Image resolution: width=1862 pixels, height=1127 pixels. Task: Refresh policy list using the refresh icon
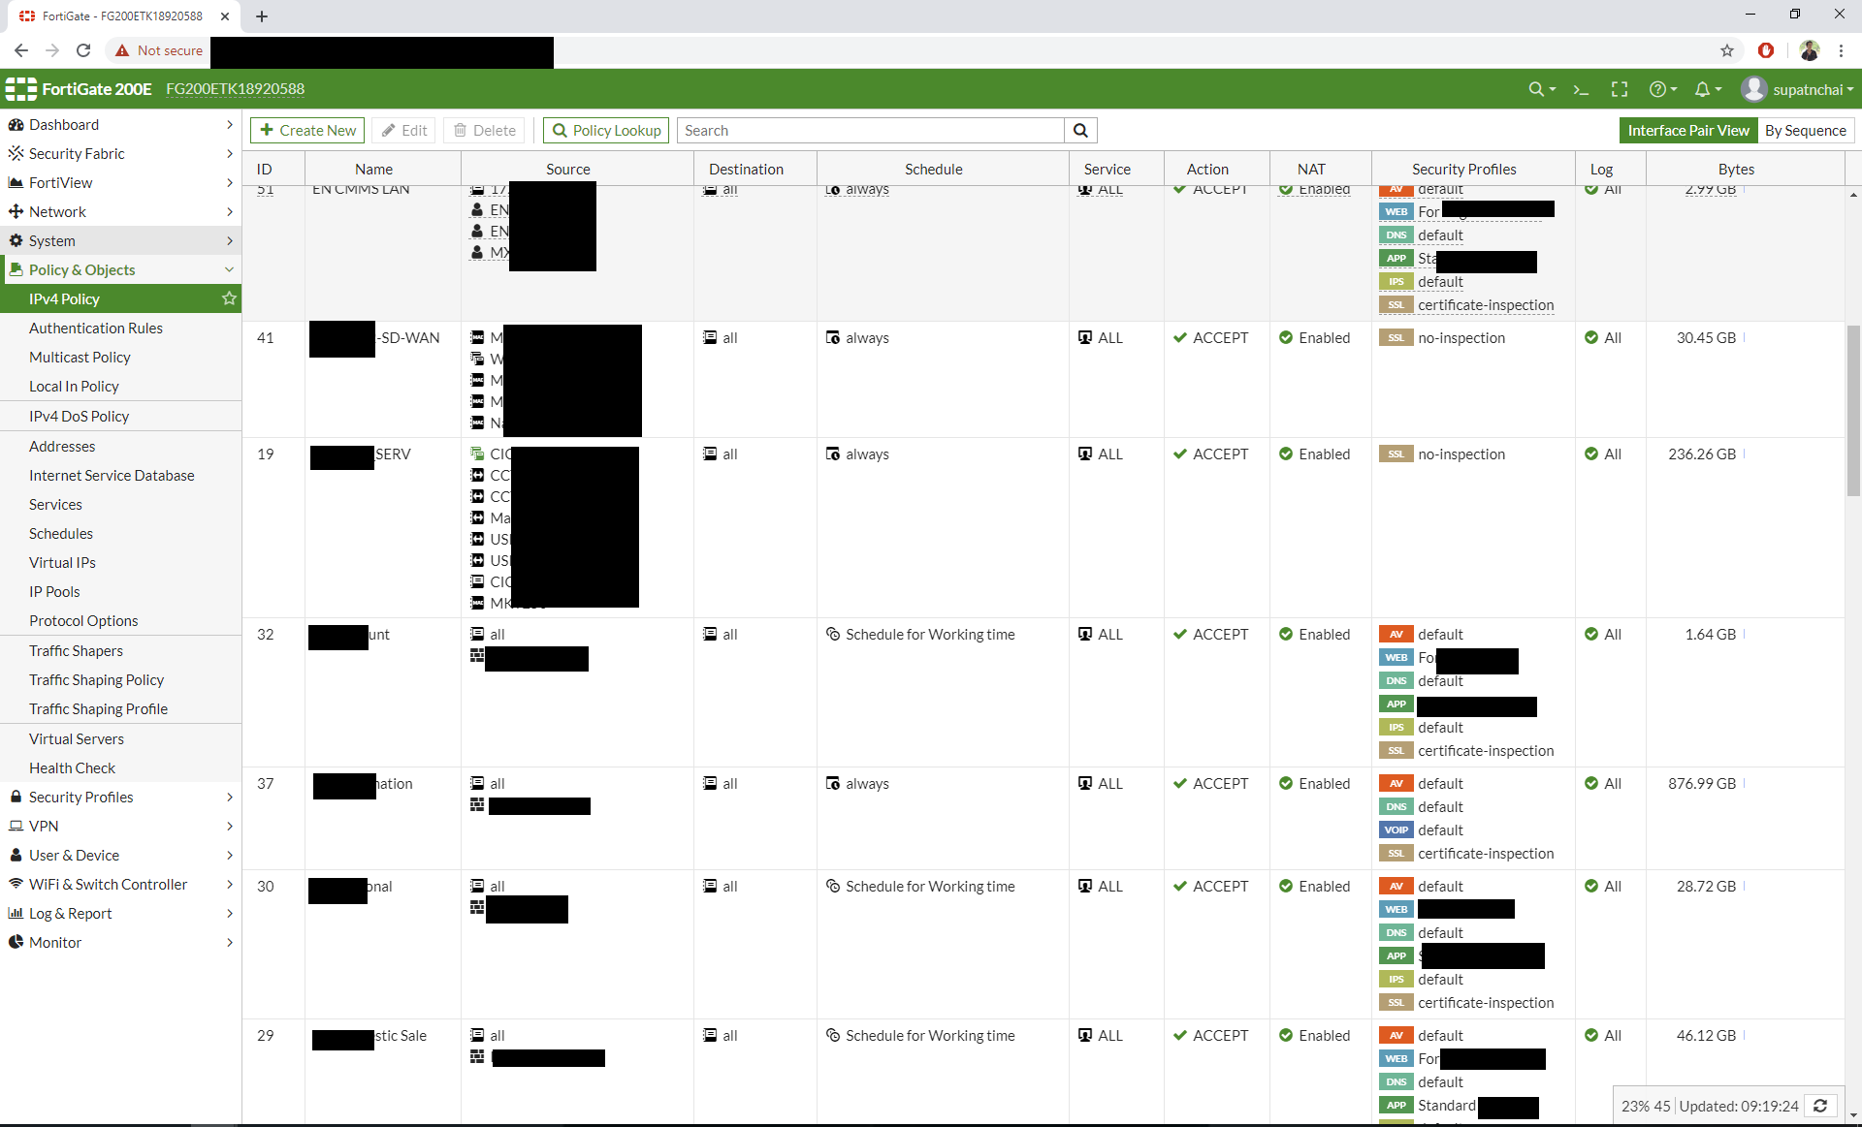[1820, 1106]
